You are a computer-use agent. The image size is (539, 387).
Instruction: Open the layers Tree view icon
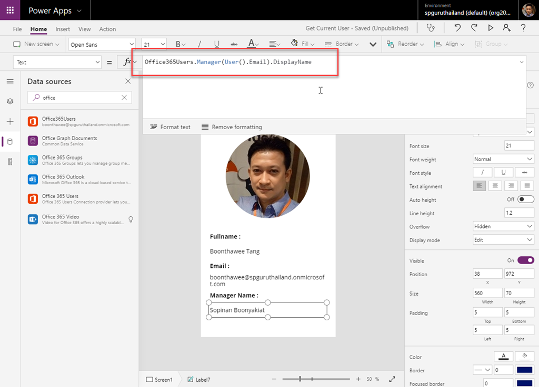(10, 101)
